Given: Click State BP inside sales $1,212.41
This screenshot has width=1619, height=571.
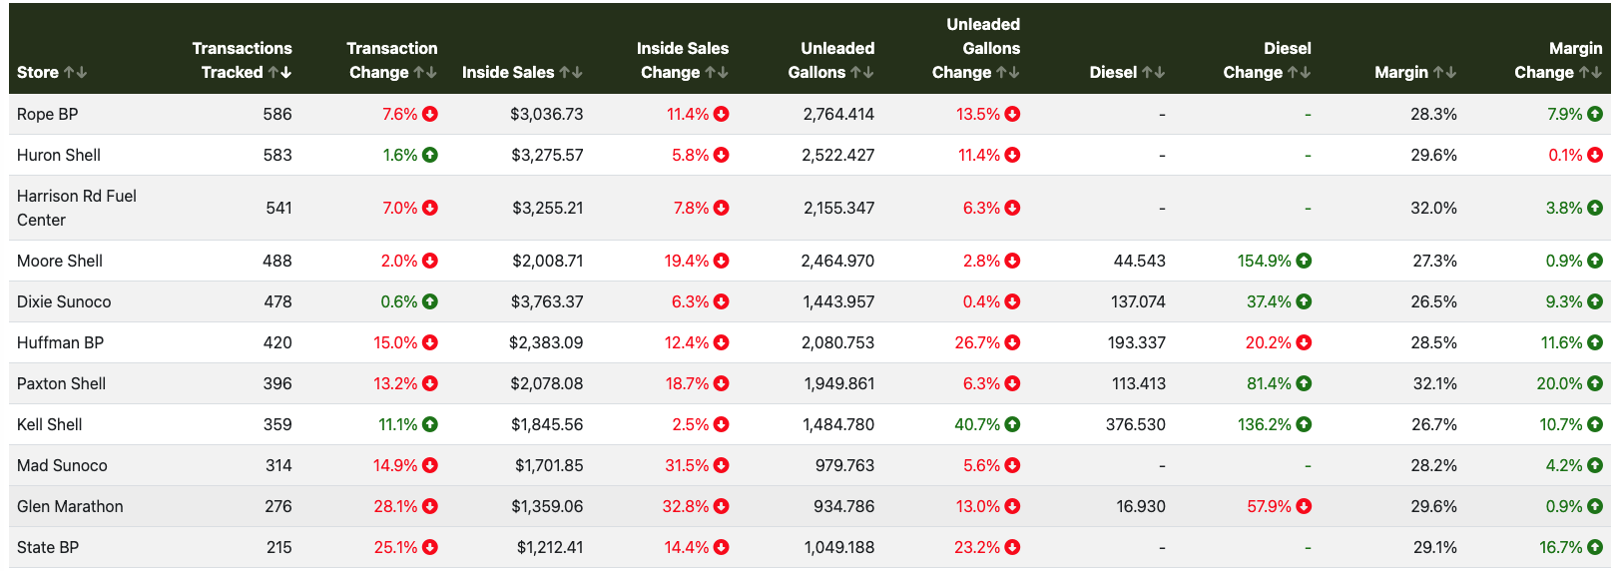Looking at the screenshot, I should pyautogui.click(x=549, y=548).
